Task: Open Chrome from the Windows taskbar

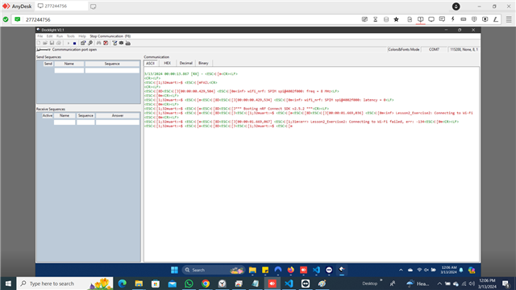Action: pyautogui.click(x=206, y=284)
